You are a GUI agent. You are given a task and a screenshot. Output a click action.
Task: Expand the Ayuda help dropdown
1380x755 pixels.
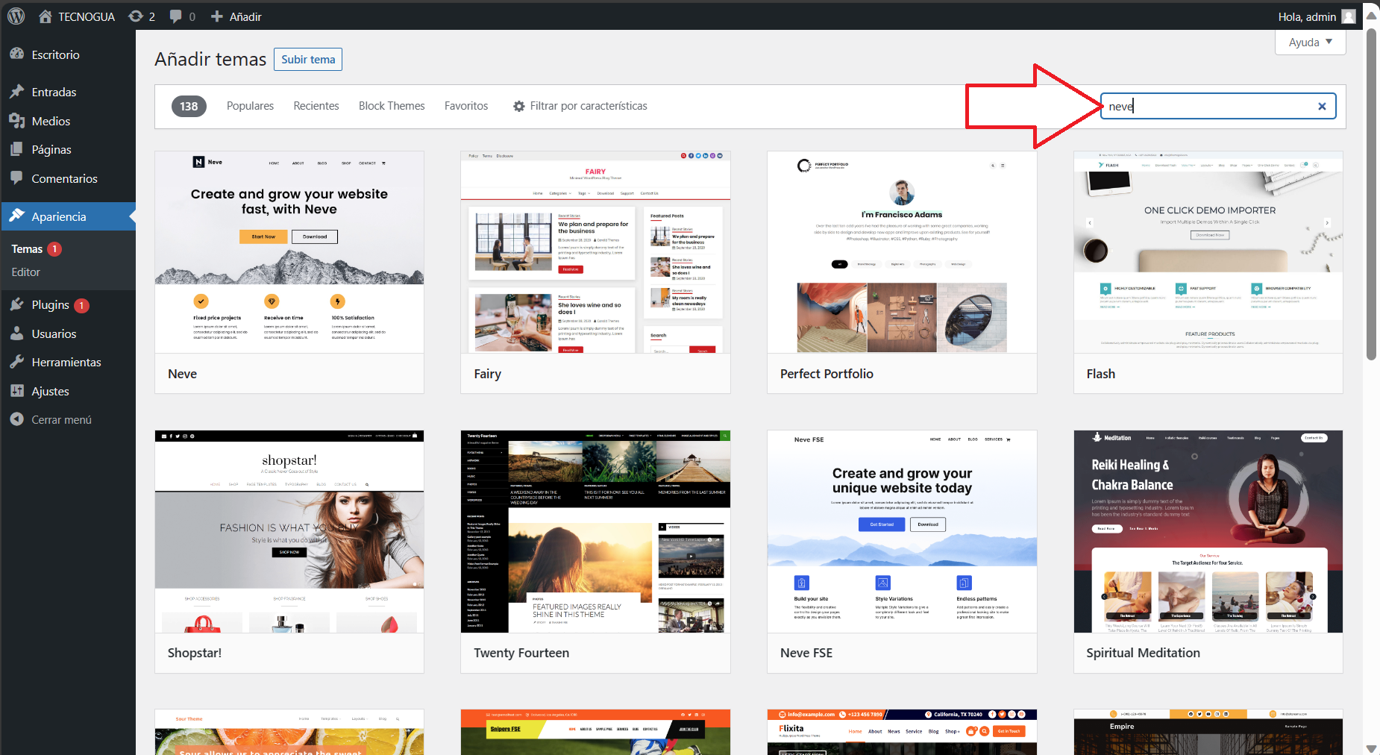tap(1311, 43)
